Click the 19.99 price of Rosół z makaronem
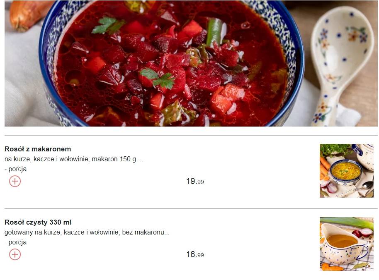This screenshot has width=379, height=280. point(195,182)
